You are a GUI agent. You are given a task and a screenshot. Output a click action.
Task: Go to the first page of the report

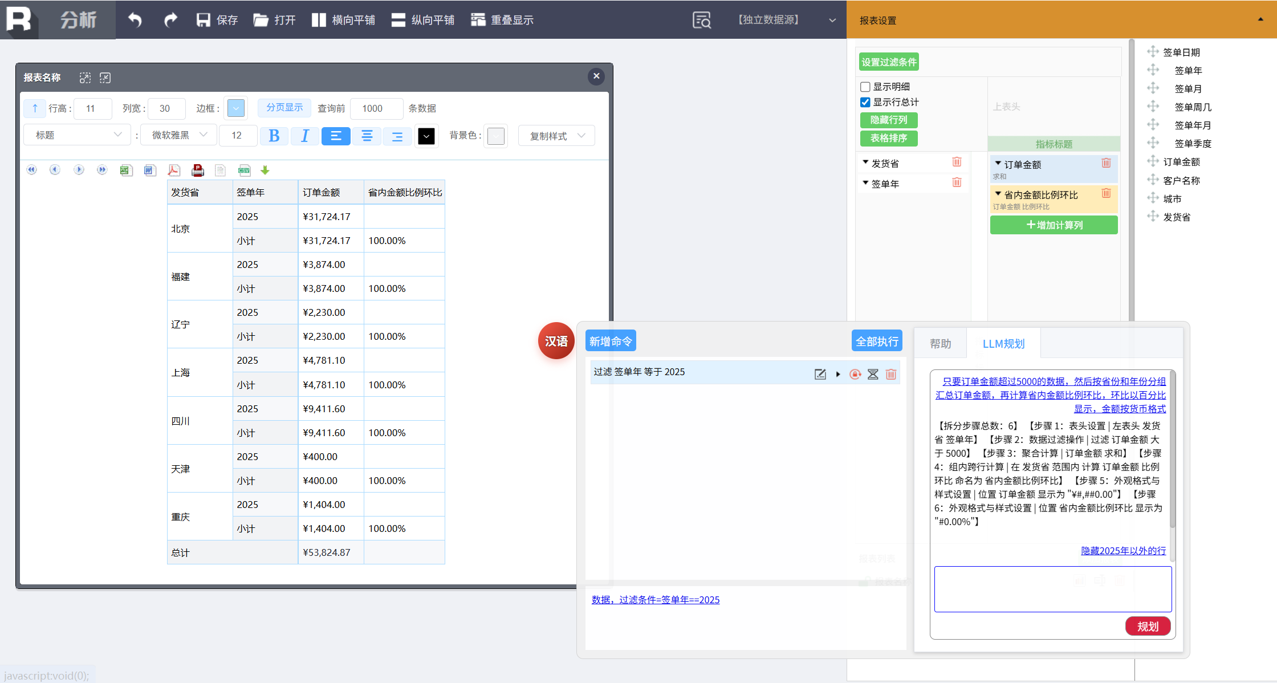point(32,170)
